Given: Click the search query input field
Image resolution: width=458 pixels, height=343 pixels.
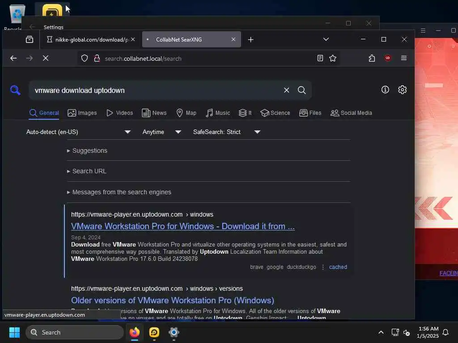Looking at the screenshot, I should coord(156,90).
